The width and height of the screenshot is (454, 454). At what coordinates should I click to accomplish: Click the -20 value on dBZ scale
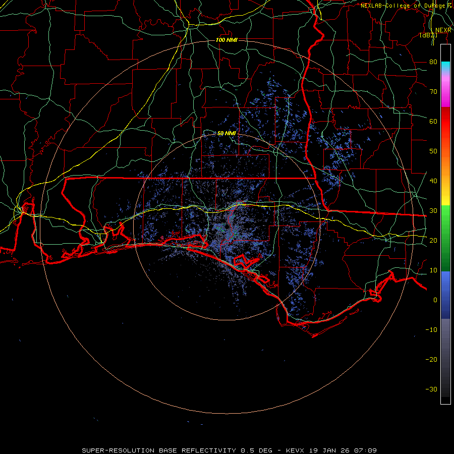(431, 359)
